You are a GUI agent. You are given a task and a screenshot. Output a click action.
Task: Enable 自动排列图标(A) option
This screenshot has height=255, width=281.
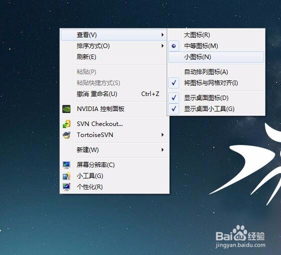click(216, 72)
